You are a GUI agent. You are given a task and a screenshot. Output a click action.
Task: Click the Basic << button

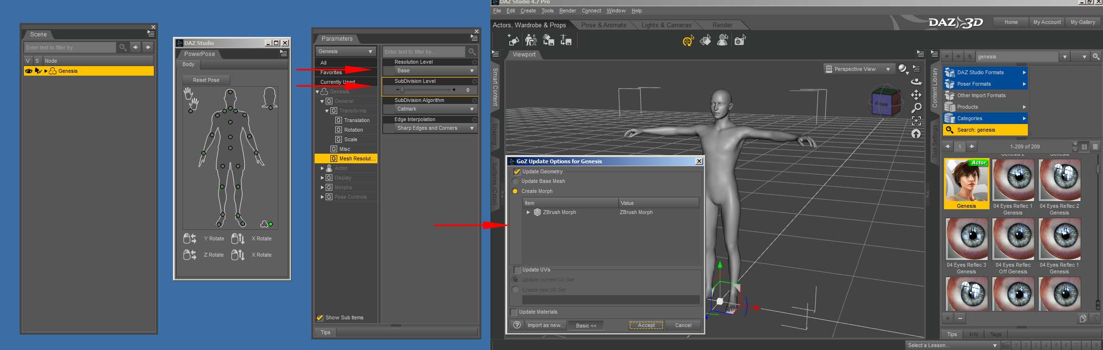586,326
